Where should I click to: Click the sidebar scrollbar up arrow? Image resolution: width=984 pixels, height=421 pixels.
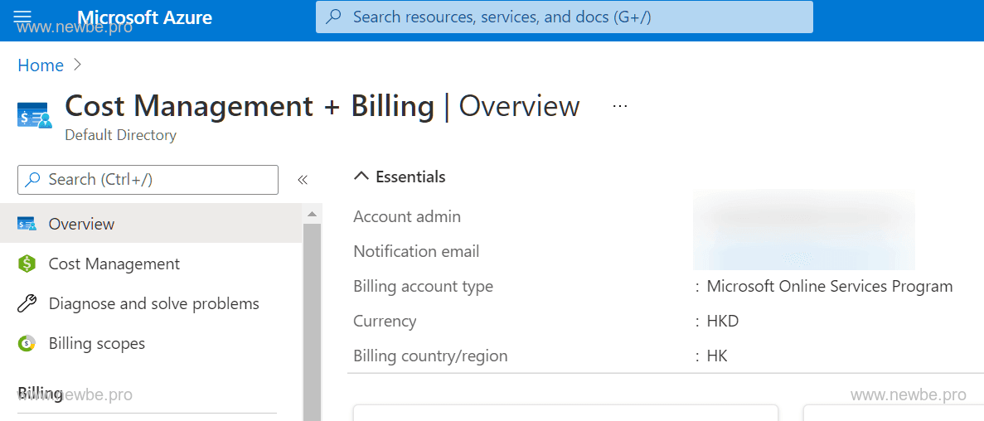312,214
